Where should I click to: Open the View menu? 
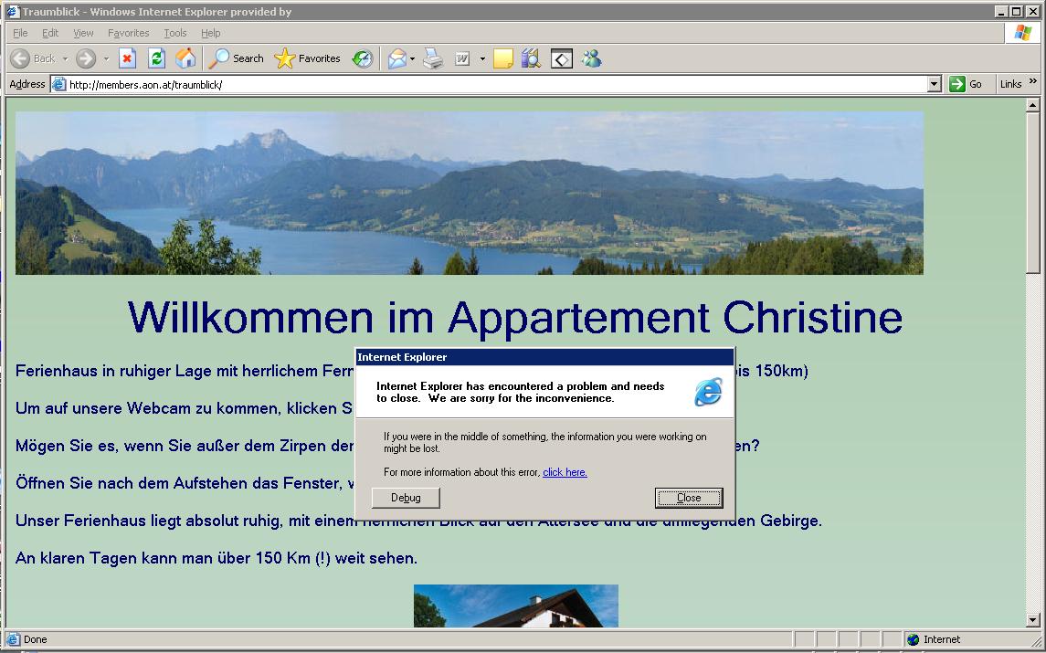83,33
